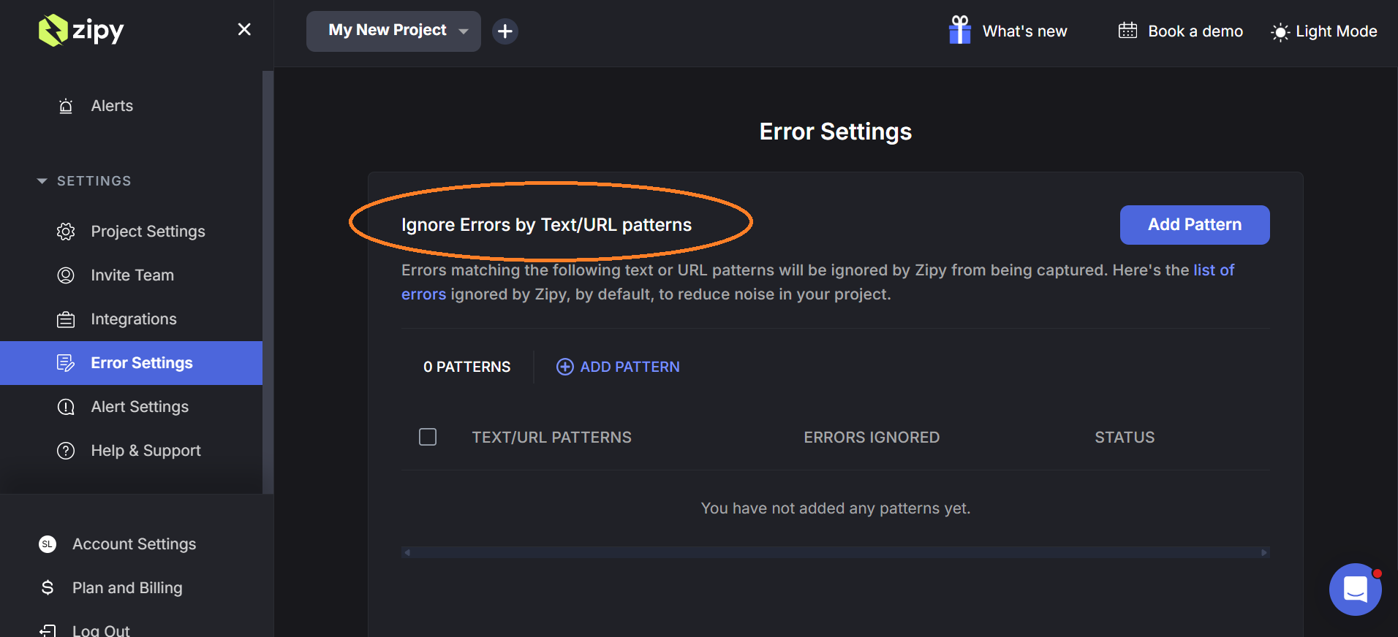
Task: Collapse the SETTINGS section
Action: (42, 180)
